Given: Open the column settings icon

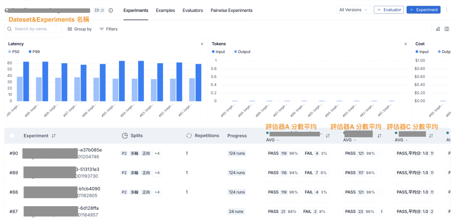Looking at the screenshot, I should tap(447, 29).
